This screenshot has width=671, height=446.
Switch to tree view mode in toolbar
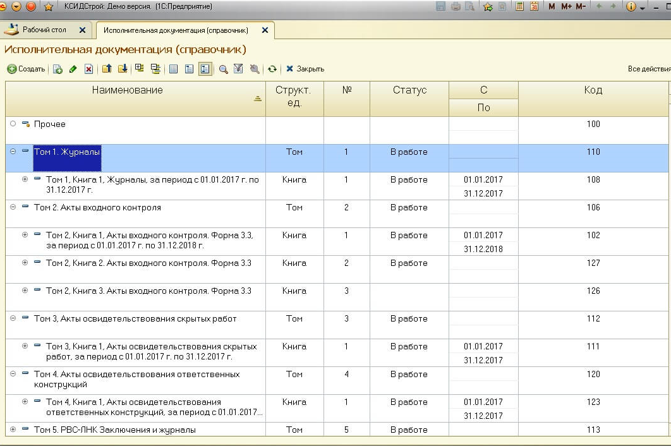pos(205,69)
